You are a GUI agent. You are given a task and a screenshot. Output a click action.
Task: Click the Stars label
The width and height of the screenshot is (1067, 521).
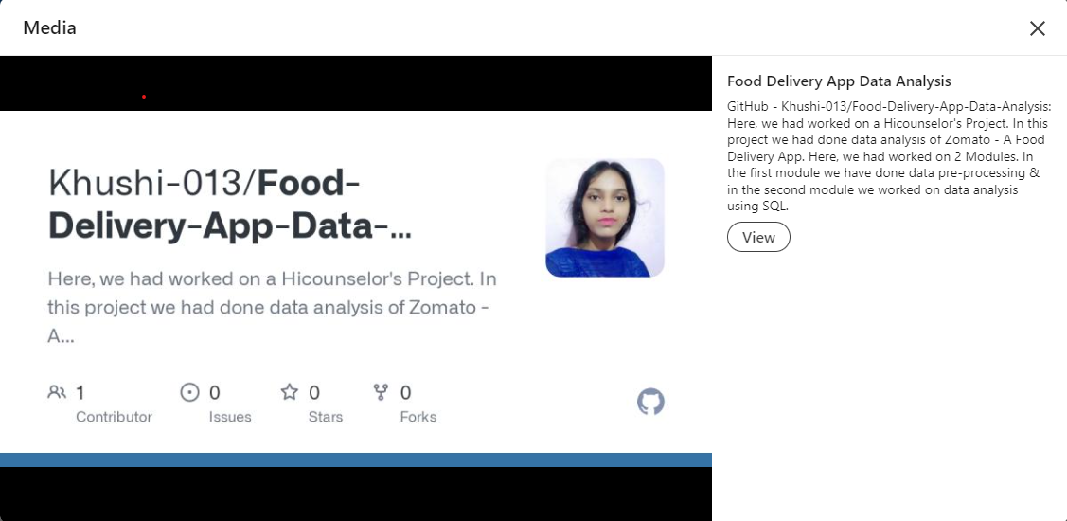(x=326, y=417)
